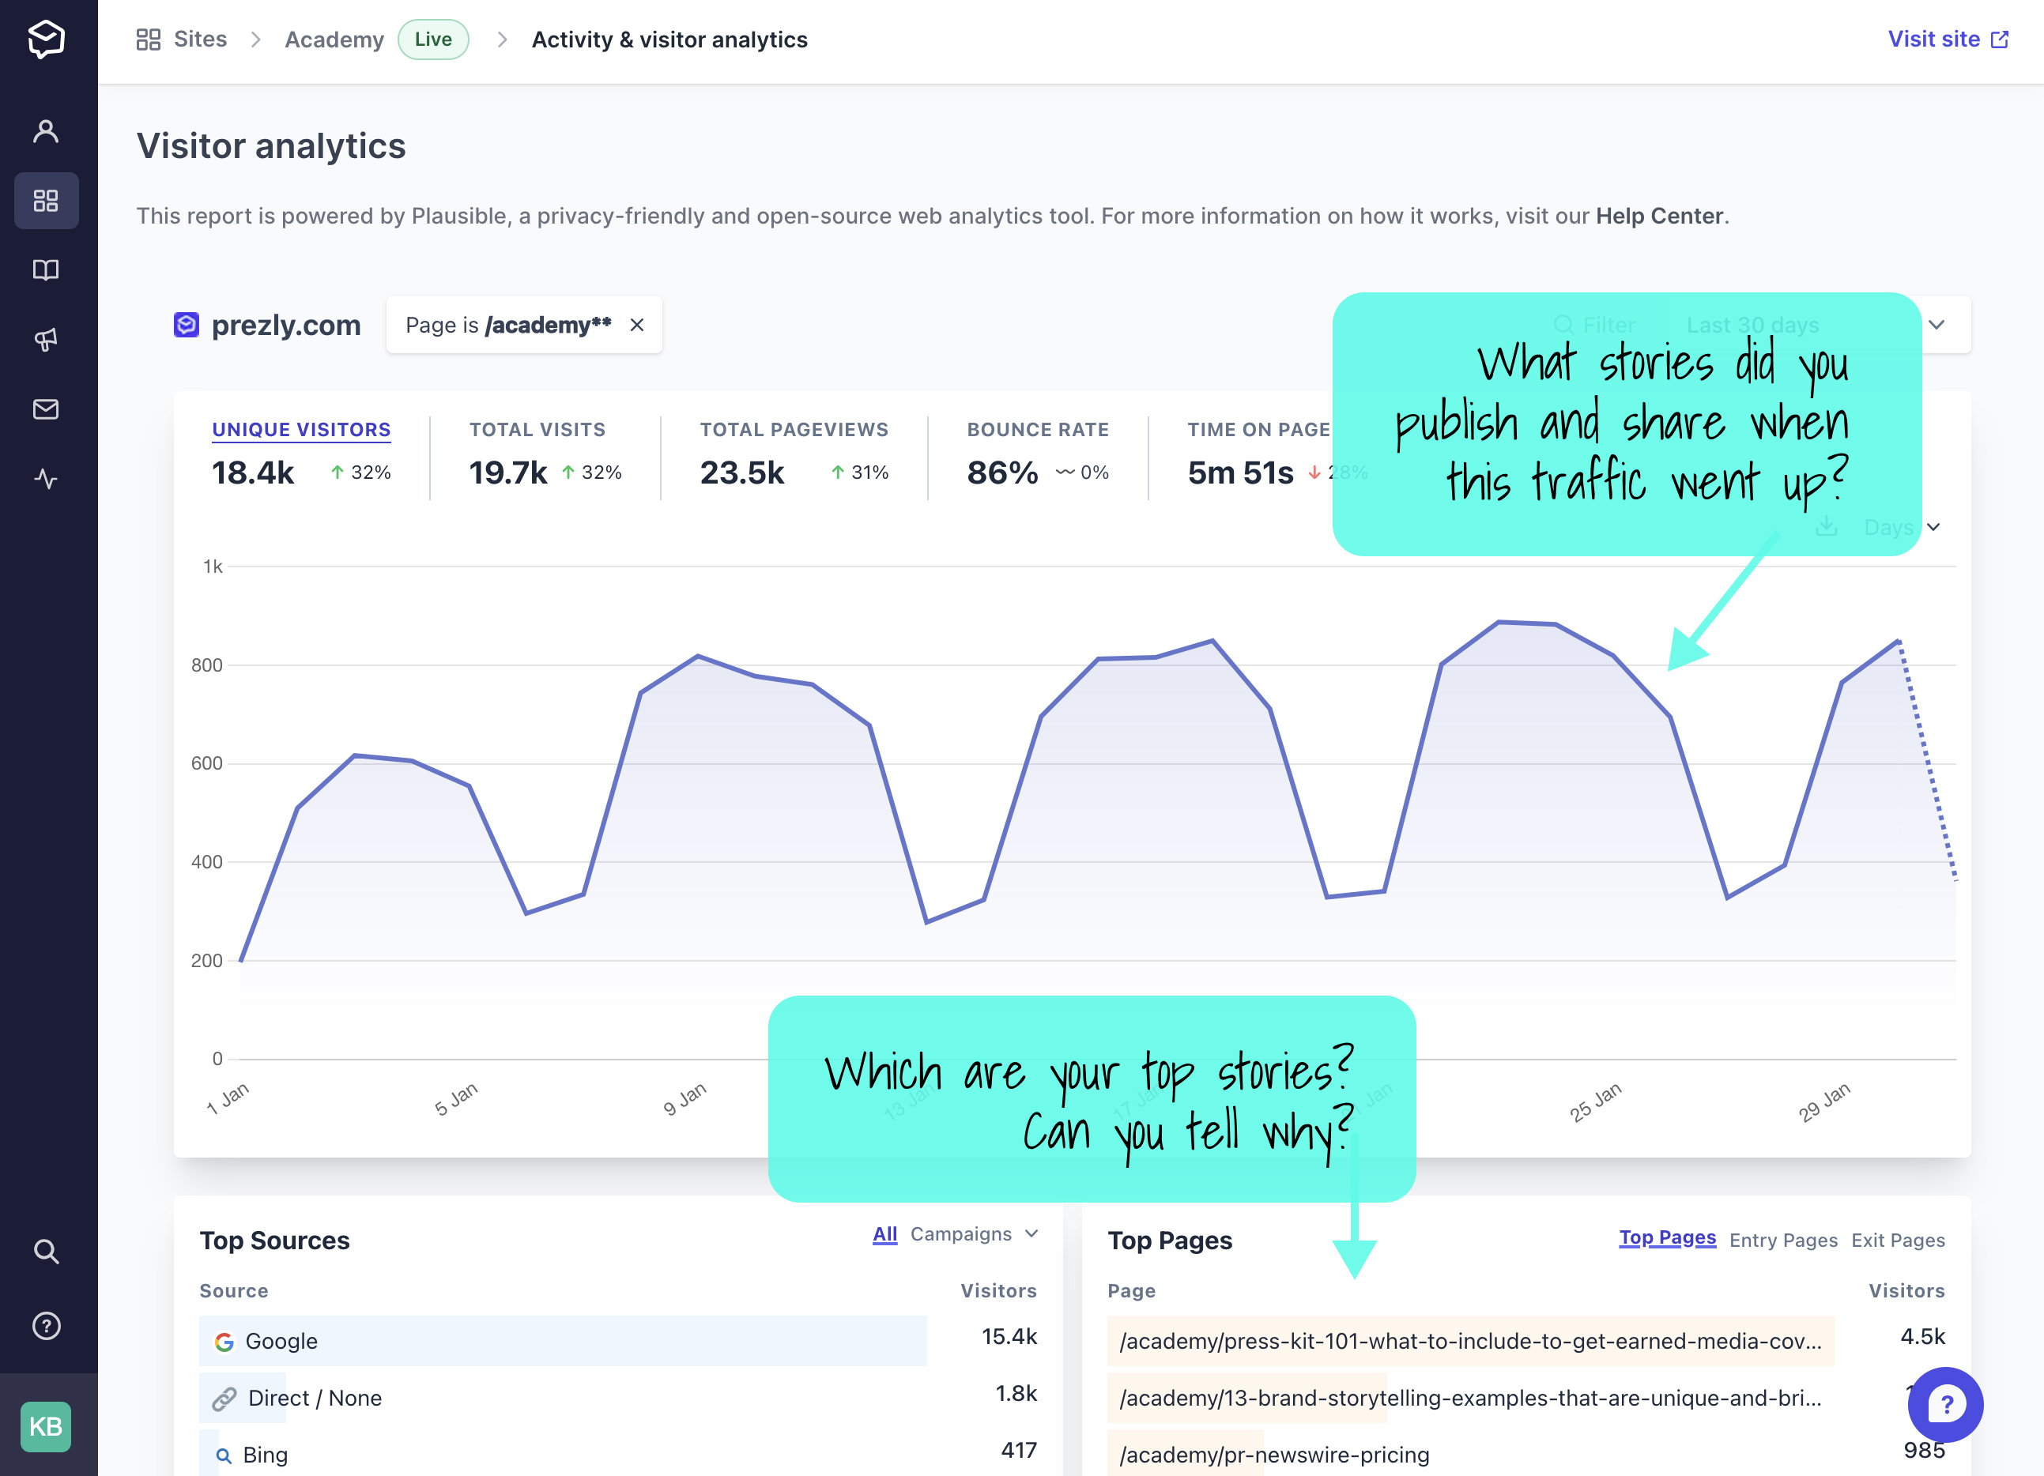Click the prezly.com favicon icon
Viewport: 2044px width, 1476px height.
point(187,325)
